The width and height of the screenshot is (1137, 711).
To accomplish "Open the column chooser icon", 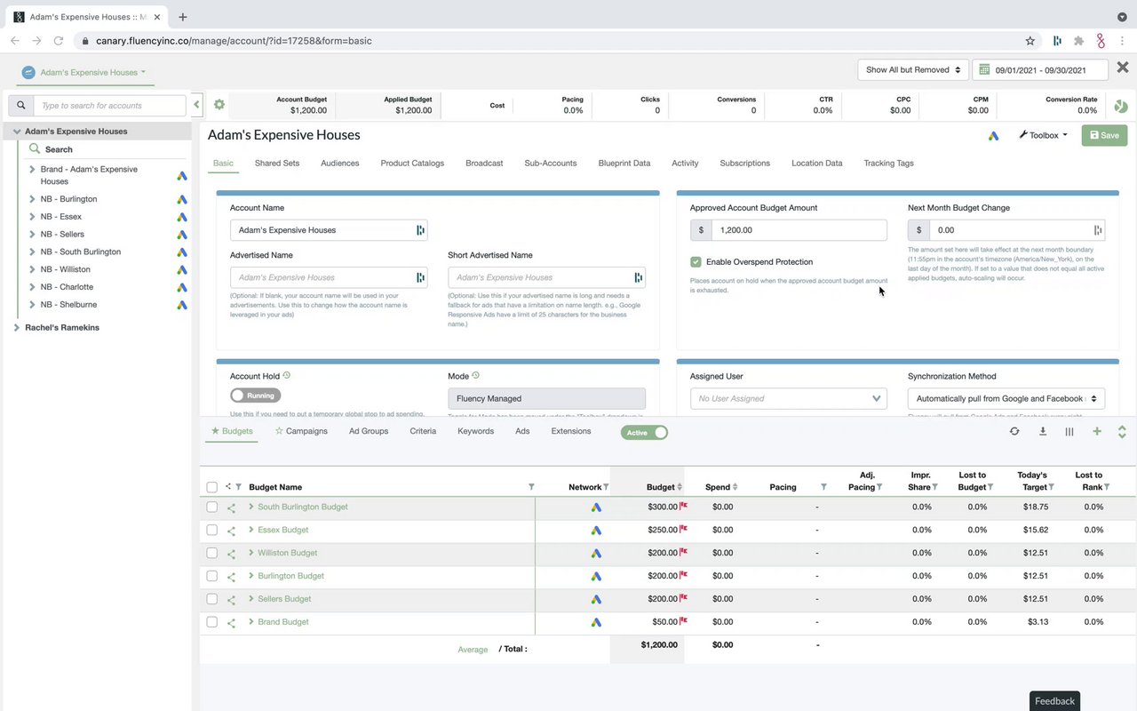I will [1069, 431].
